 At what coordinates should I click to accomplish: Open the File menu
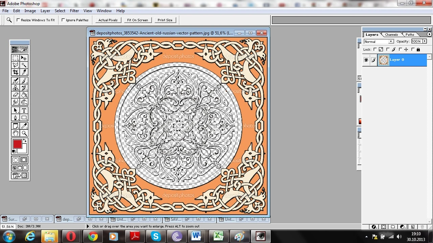pos(5,11)
